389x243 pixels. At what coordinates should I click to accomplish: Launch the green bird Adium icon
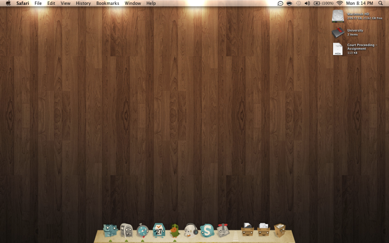click(175, 230)
